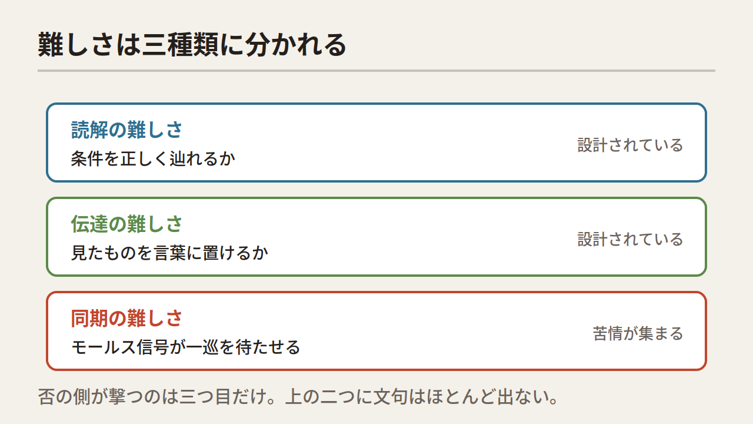
Task: Click the blue heading 読解の難しさ
Action: tap(127, 130)
